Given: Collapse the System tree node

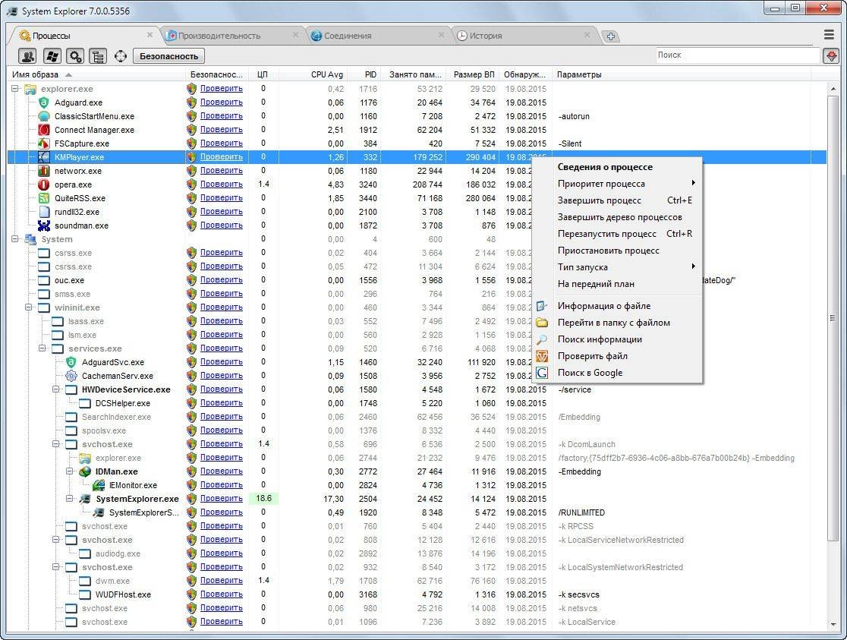Looking at the screenshot, I should [15, 239].
